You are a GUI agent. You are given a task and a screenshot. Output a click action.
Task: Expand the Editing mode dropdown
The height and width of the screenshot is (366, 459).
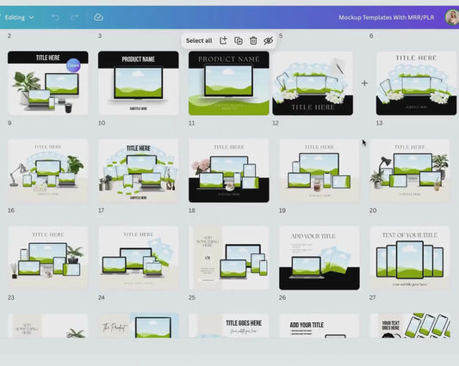pos(19,17)
